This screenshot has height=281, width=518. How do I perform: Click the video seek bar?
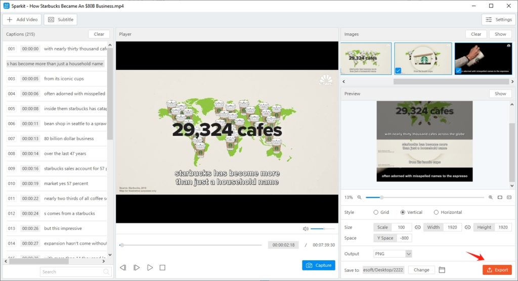coord(191,245)
